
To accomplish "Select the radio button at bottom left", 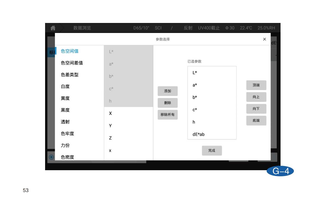I will (x=51, y=157).
